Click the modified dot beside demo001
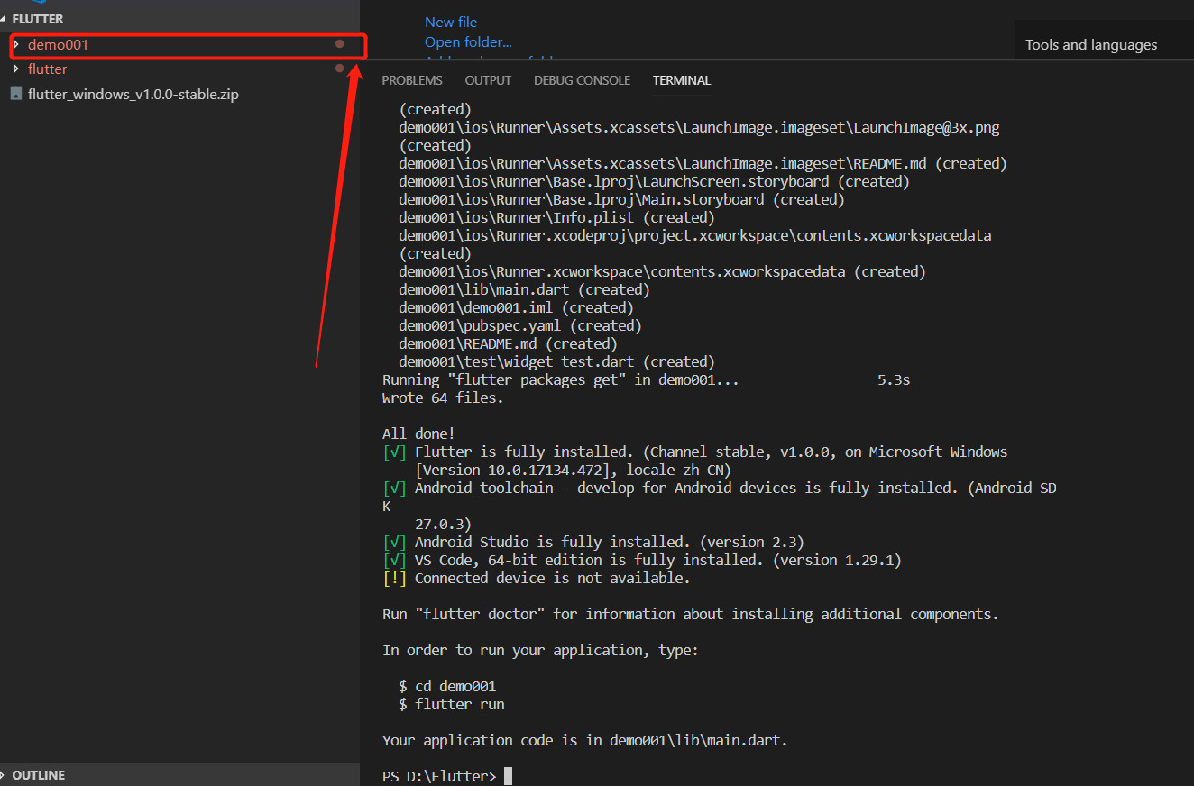The width and height of the screenshot is (1194, 786). coord(340,43)
